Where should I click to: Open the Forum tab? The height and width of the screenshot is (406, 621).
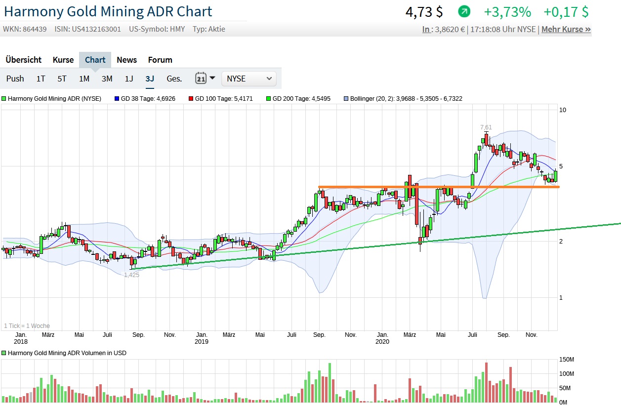[160, 59]
